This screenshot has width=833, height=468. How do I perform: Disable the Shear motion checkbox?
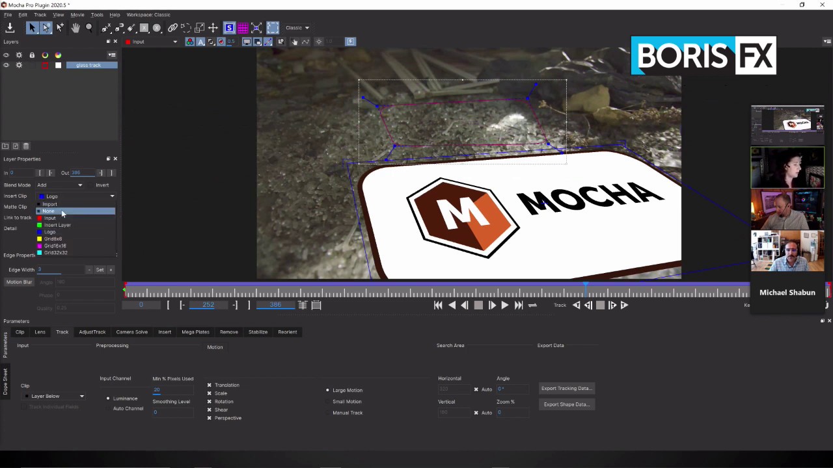pos(210,409)
